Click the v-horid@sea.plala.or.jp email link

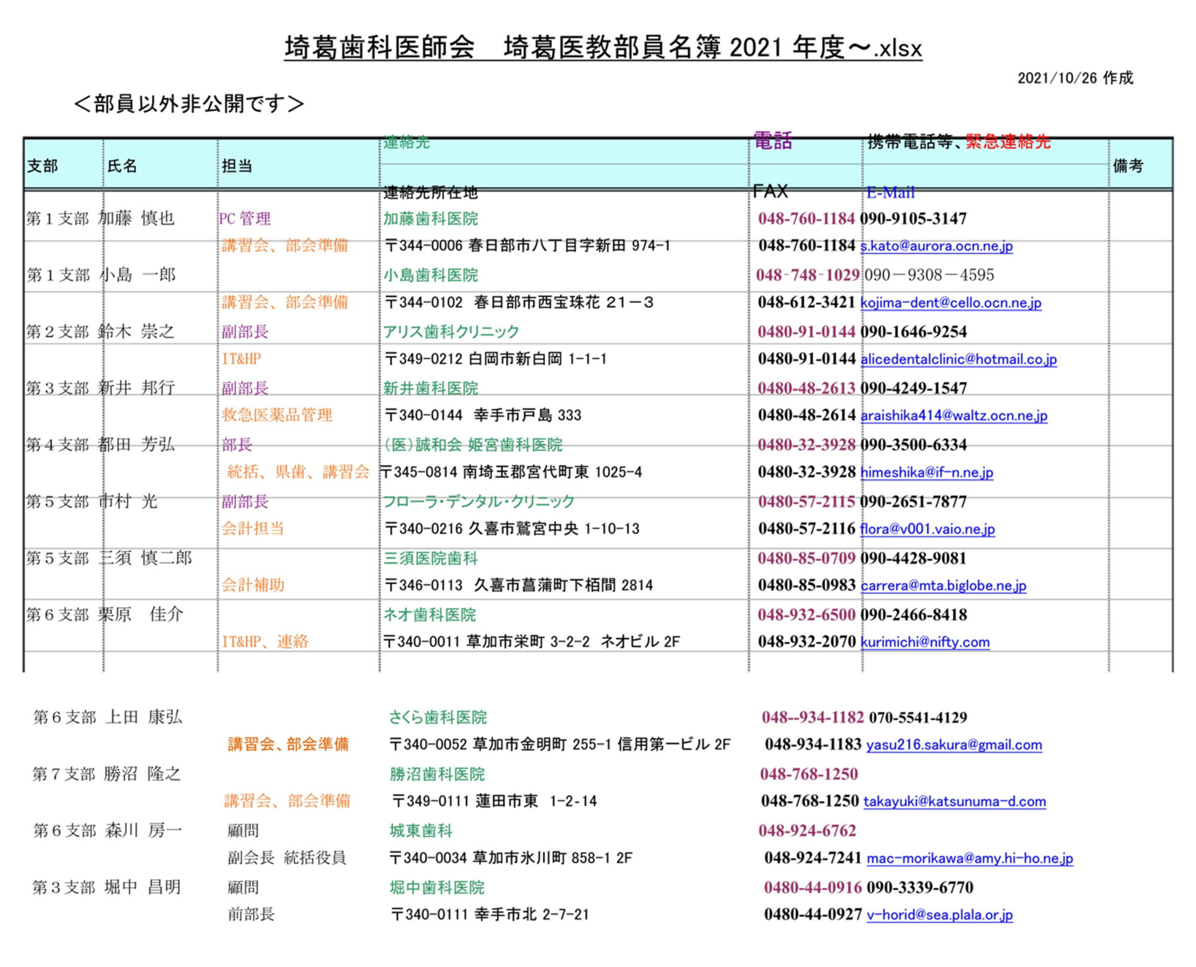click(939, 914)
